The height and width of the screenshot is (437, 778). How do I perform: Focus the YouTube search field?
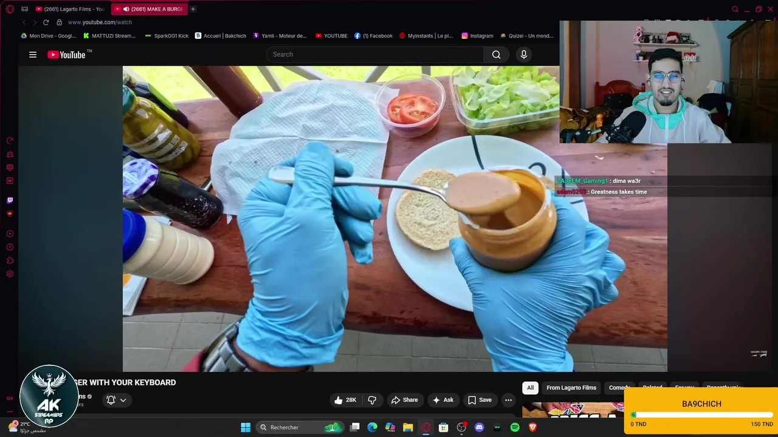point(375,55)
